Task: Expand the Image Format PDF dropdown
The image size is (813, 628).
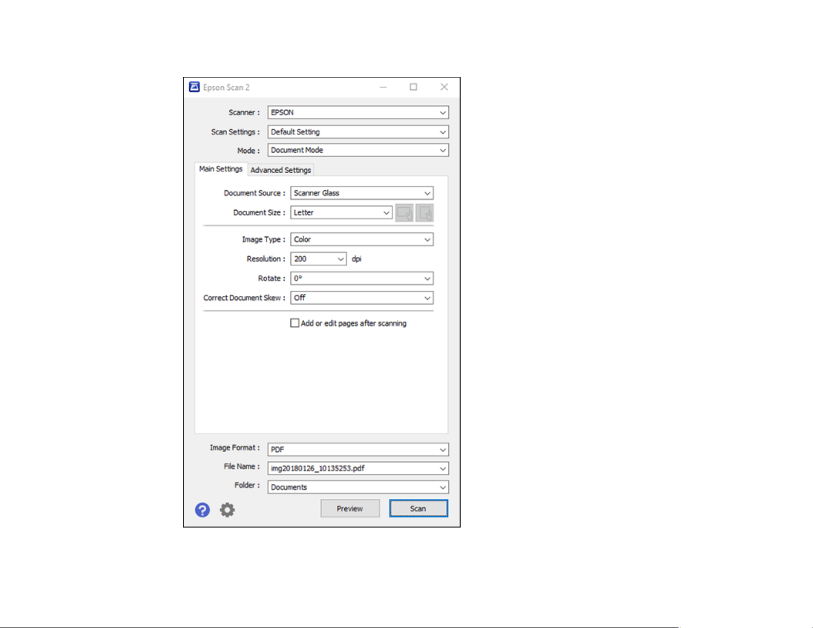Action: point(358,450)
